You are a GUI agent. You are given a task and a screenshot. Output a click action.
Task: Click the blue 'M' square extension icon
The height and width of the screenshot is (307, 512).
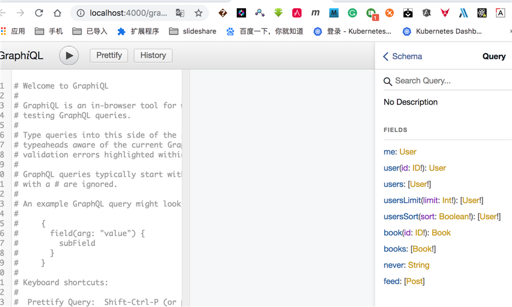(334, 13)
